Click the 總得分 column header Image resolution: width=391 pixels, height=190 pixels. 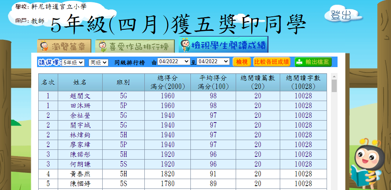pos(167,82)
